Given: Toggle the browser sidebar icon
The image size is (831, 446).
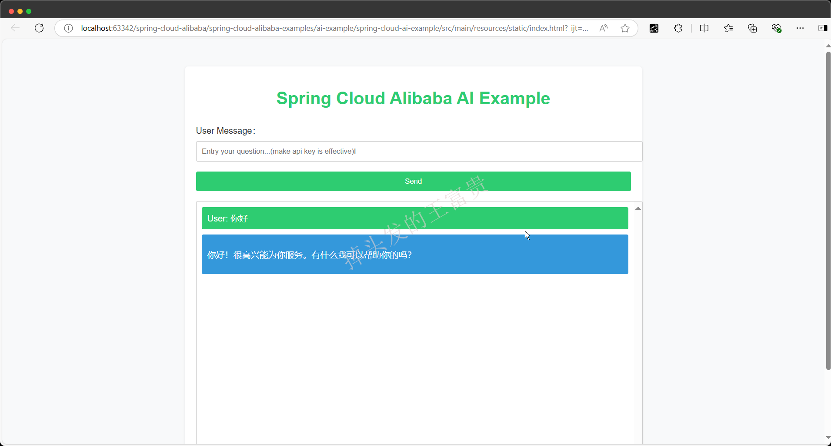Looking at the screenshot, I should (x=823, y=28).
